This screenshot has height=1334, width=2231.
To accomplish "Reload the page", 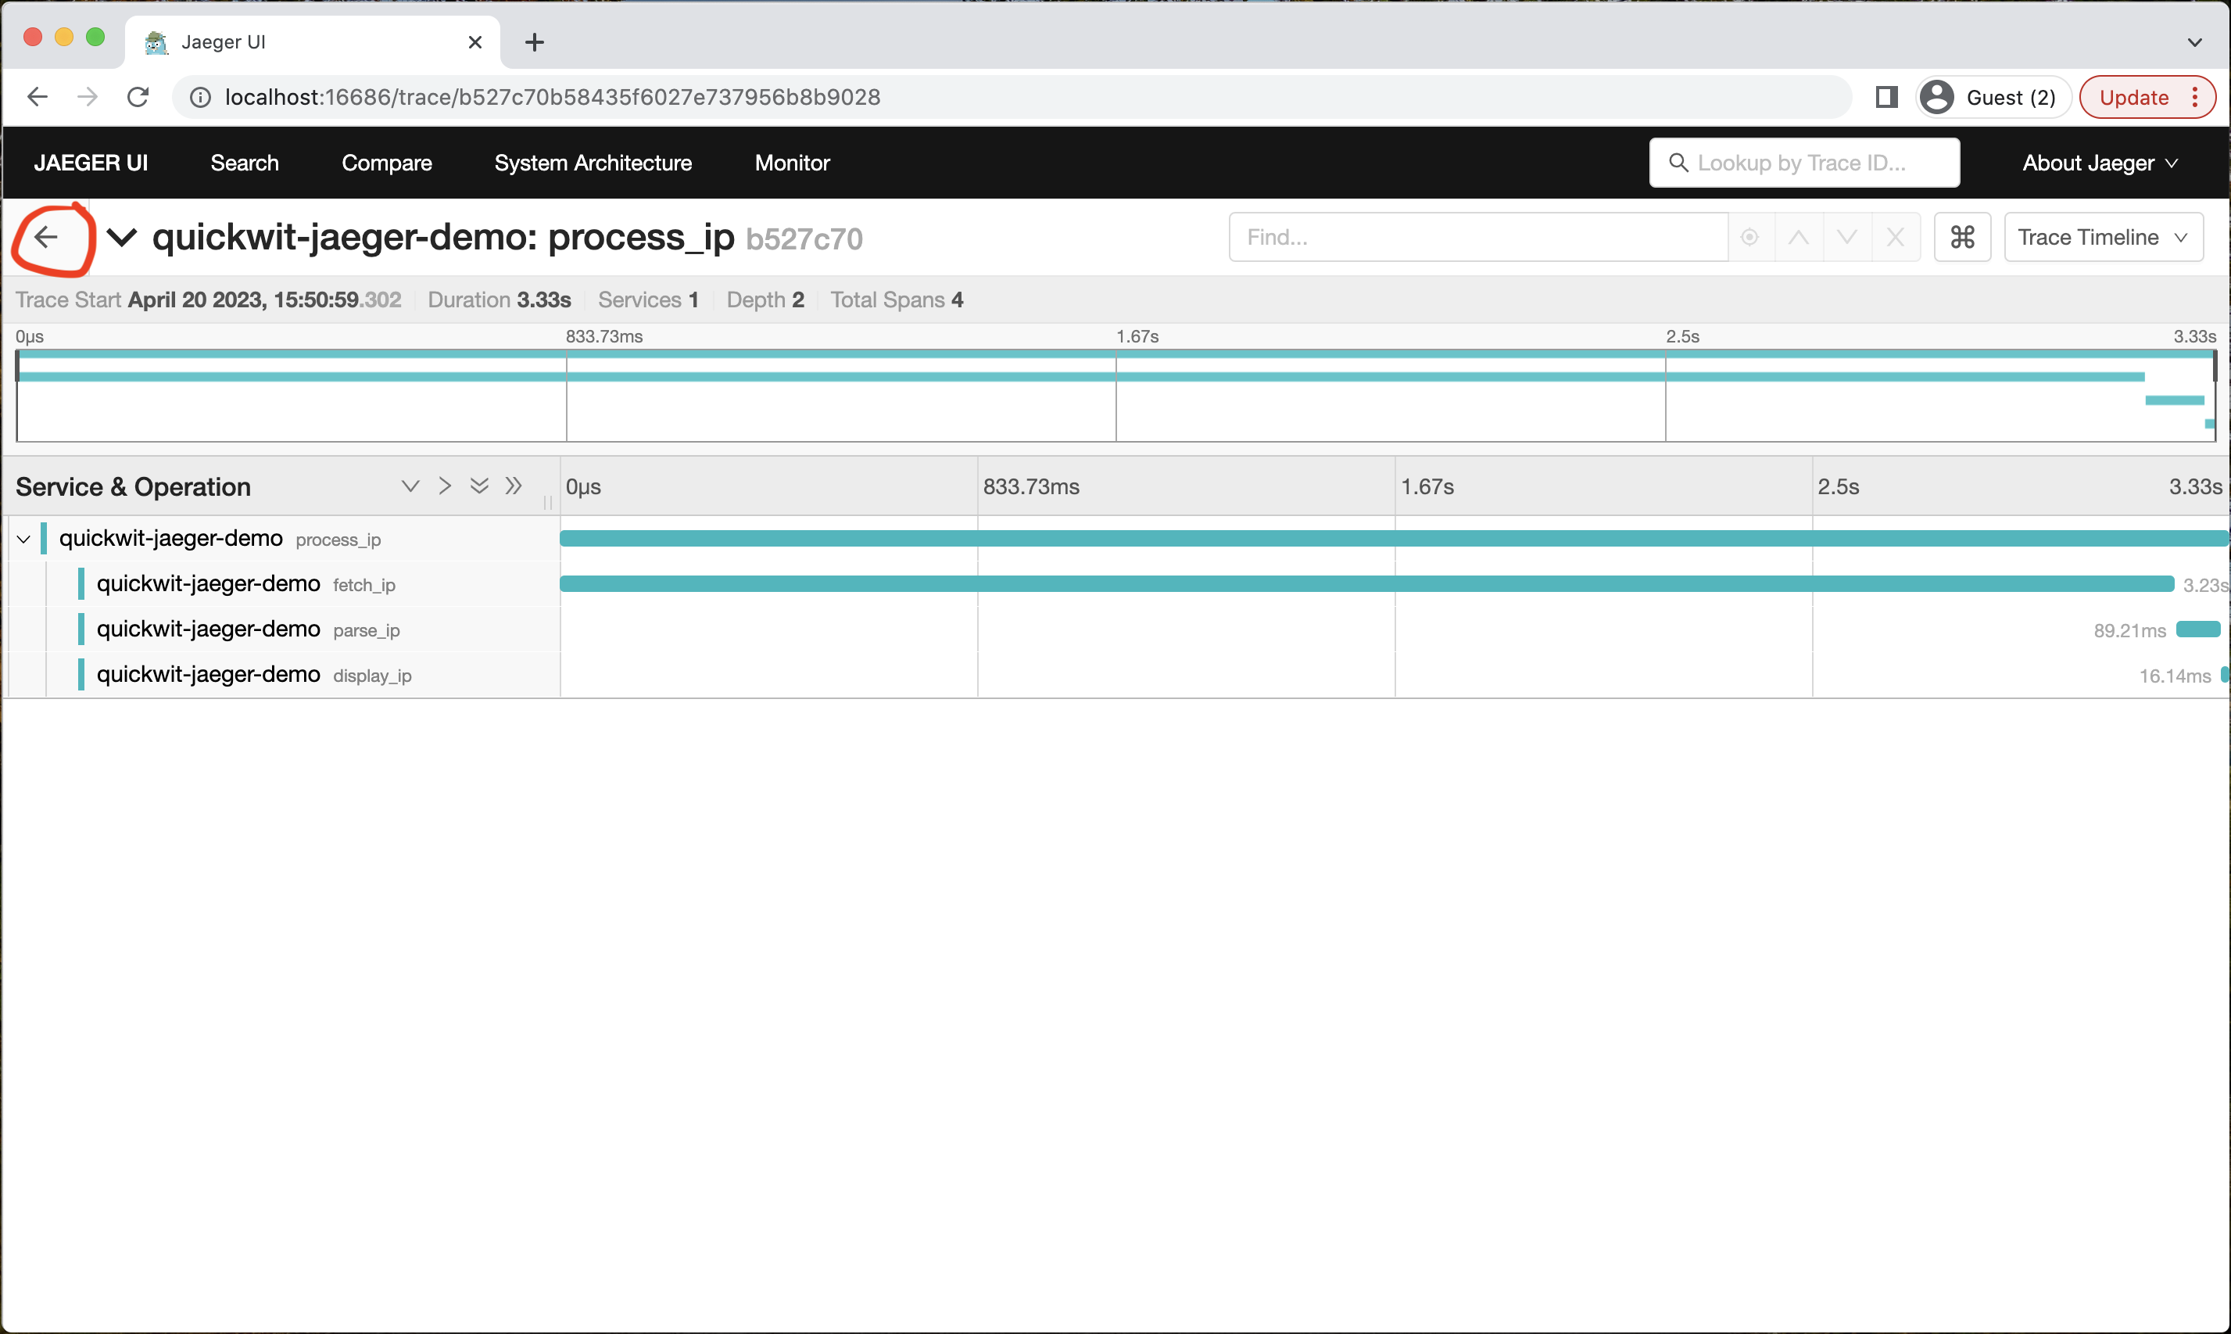I will [138, 97].
